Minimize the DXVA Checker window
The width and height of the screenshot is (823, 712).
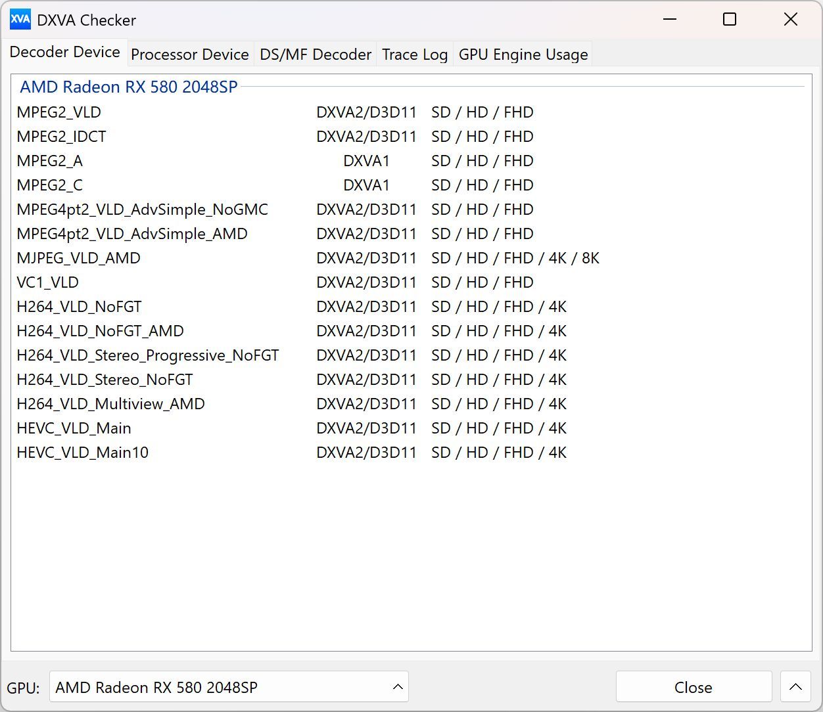pos(670,20)
